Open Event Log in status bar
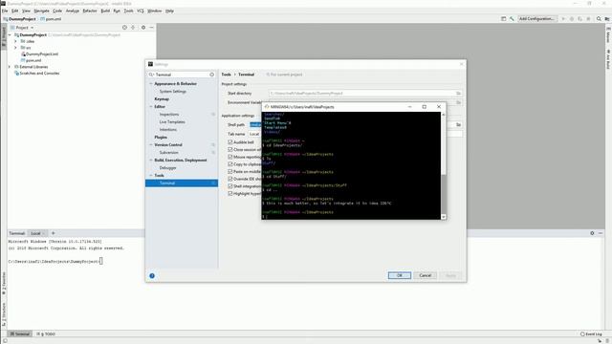612x344 pixels. (591, 334)
